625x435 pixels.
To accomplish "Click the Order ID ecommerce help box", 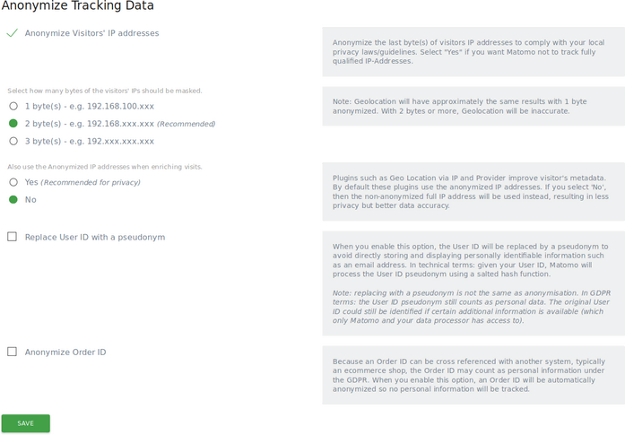I will coord(473,375).
